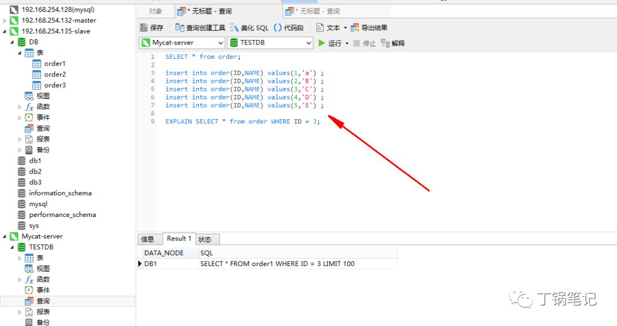Click Export Results (导出结果)
Screen dimensions: 617x326
[369, 27]
